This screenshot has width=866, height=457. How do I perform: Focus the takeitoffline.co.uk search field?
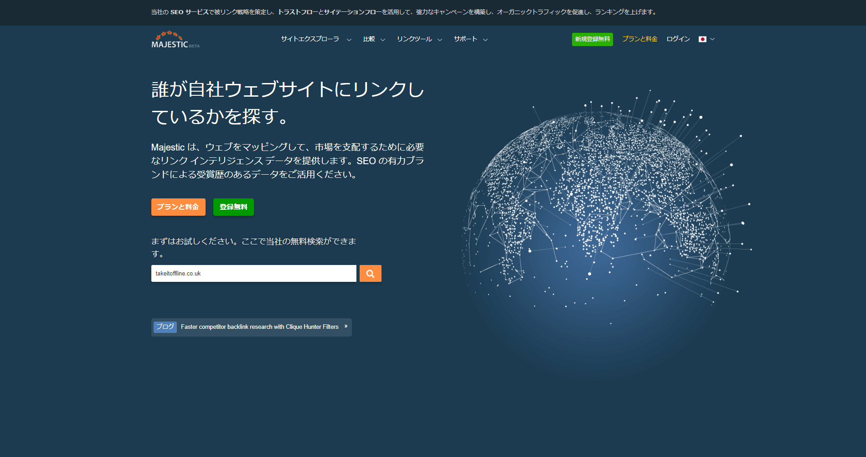click(x=253, y=274)
